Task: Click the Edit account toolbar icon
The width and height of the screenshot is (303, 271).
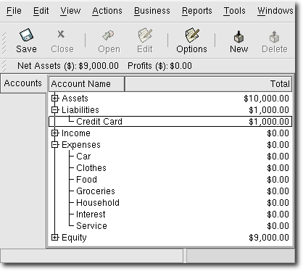Action: pos(145,36)
